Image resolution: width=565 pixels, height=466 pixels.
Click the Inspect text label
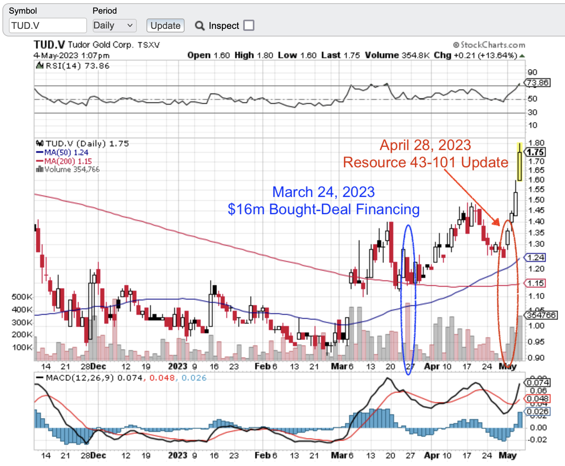tap(224, 26)
